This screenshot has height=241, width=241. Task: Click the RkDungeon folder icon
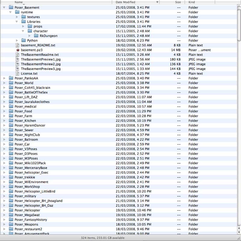pyautogui.click(x=36, y=36)
